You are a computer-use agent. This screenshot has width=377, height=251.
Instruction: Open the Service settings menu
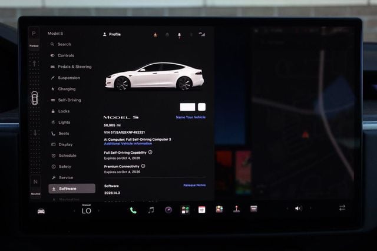tap(62, 178)
